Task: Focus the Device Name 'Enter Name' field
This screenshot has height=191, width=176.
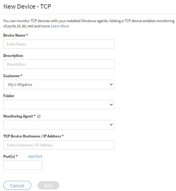Action: click(x=59, y=44)
